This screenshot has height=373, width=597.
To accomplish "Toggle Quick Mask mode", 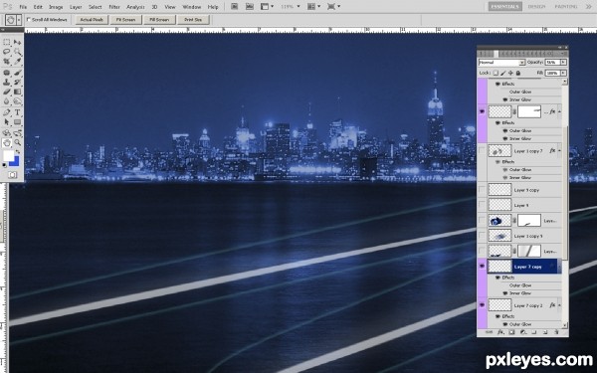I will (12, 175).
